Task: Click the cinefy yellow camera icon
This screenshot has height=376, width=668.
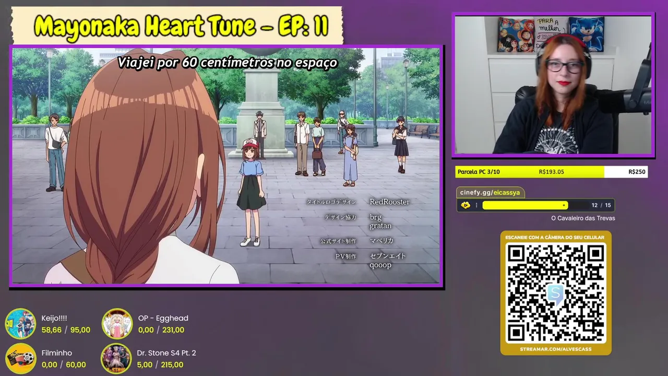Action: coord(466,205)
